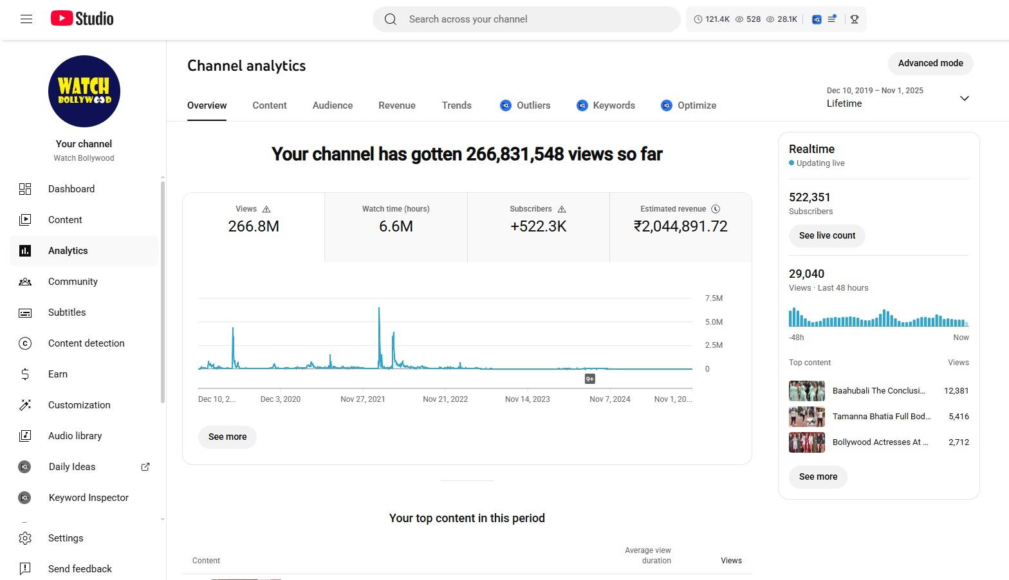Click the Advanced mode button
1009x580 pixels.
coord(930,63)
